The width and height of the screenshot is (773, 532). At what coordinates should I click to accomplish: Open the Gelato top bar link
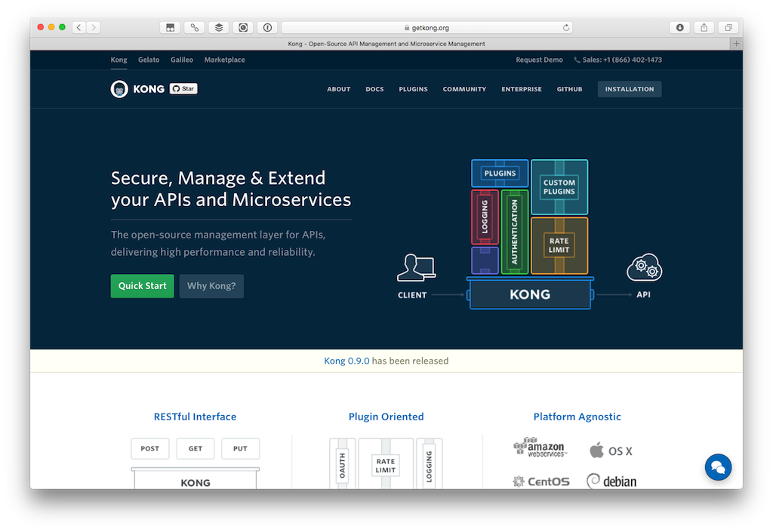149,60
